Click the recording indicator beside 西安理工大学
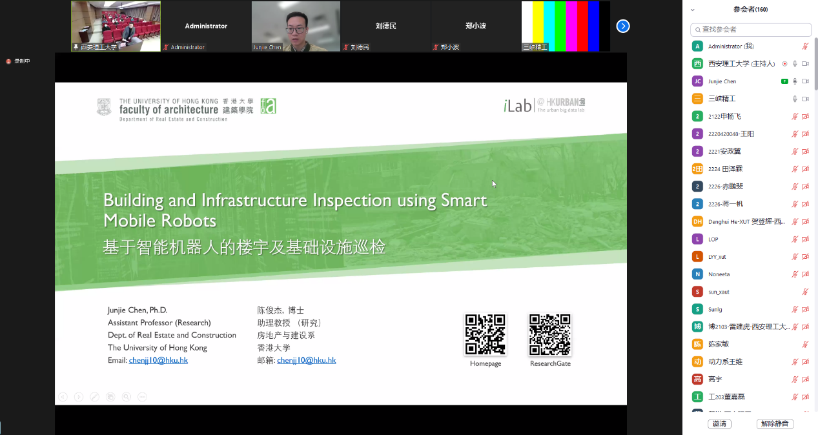The image size is (818, 435). pyautogui.click(x=784, y=64)
